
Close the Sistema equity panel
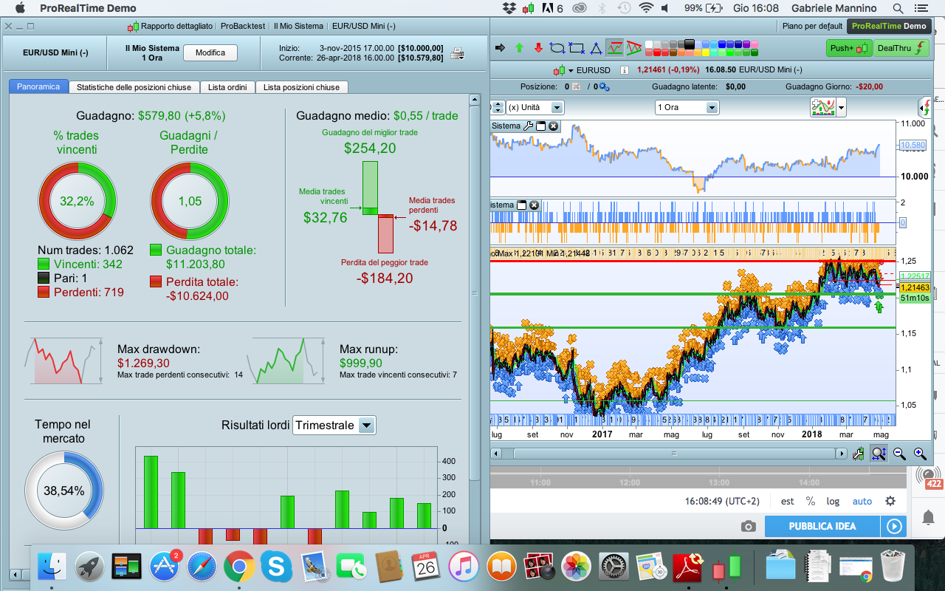(552, 126)
